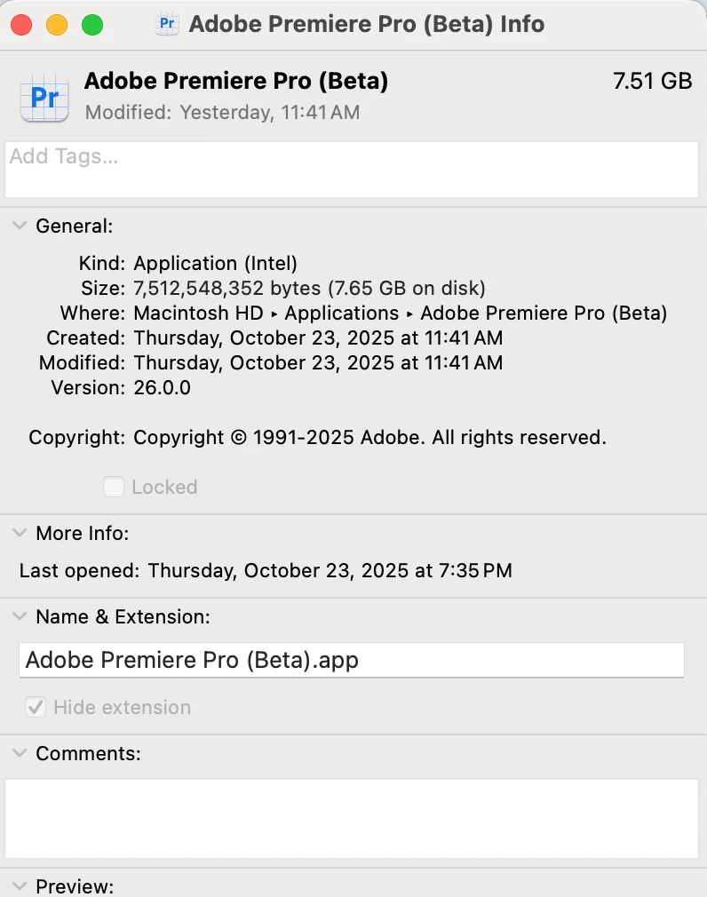Click the name field containing Adobe Premiere Pro (Beta).app
The height and width of the screenshot is (897, 707).
click(x=352, y=660)
